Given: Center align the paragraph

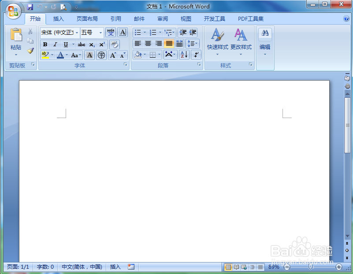Looking at the screenshot, I should click(x=148, y=44).
